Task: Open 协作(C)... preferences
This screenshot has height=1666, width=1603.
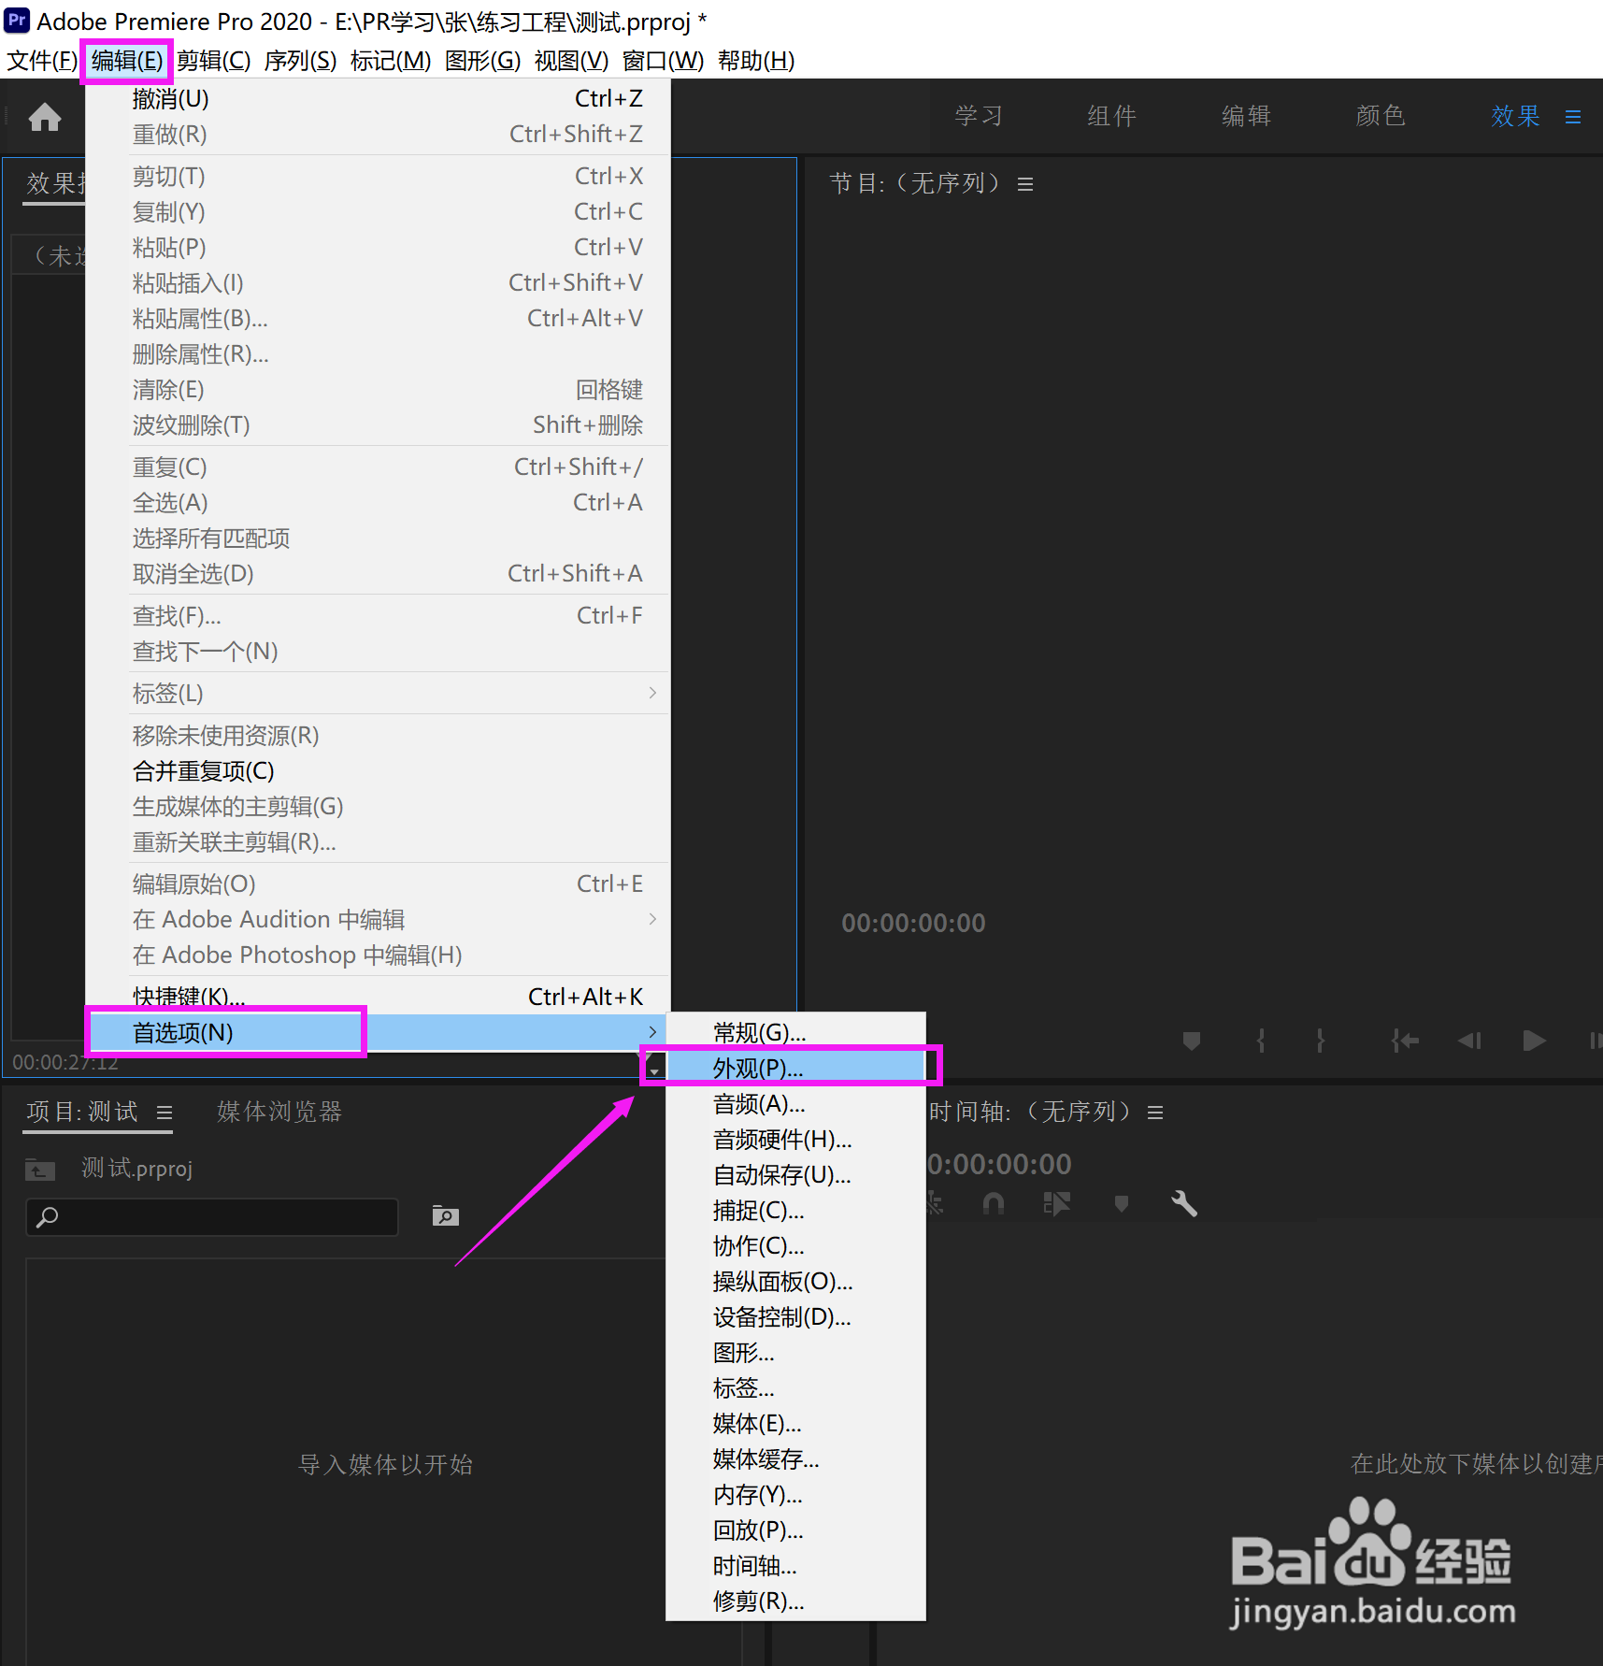Action: (795, 1246)
